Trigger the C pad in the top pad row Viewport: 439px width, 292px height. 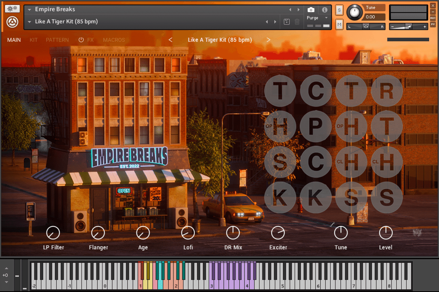[x=316, y=91]
